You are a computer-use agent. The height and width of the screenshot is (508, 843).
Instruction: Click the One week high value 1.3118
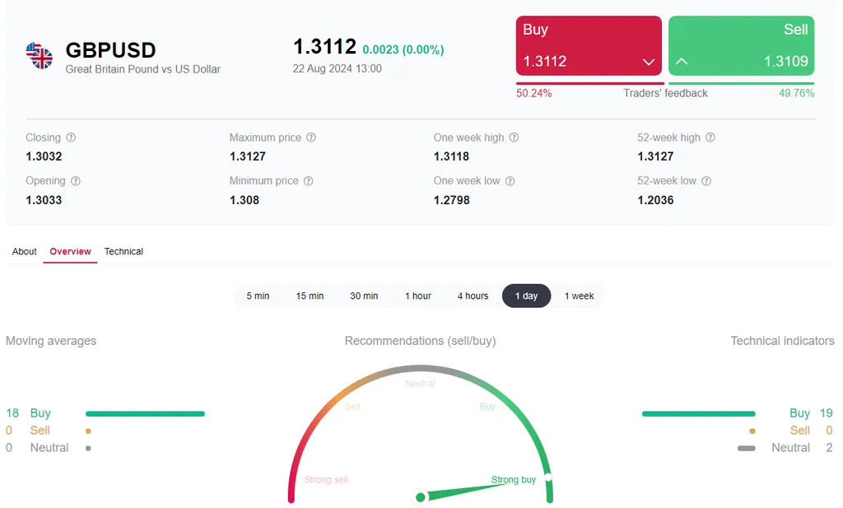[x=452, y=156]
